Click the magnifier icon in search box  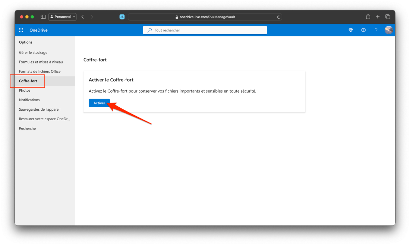coord(150,30)
